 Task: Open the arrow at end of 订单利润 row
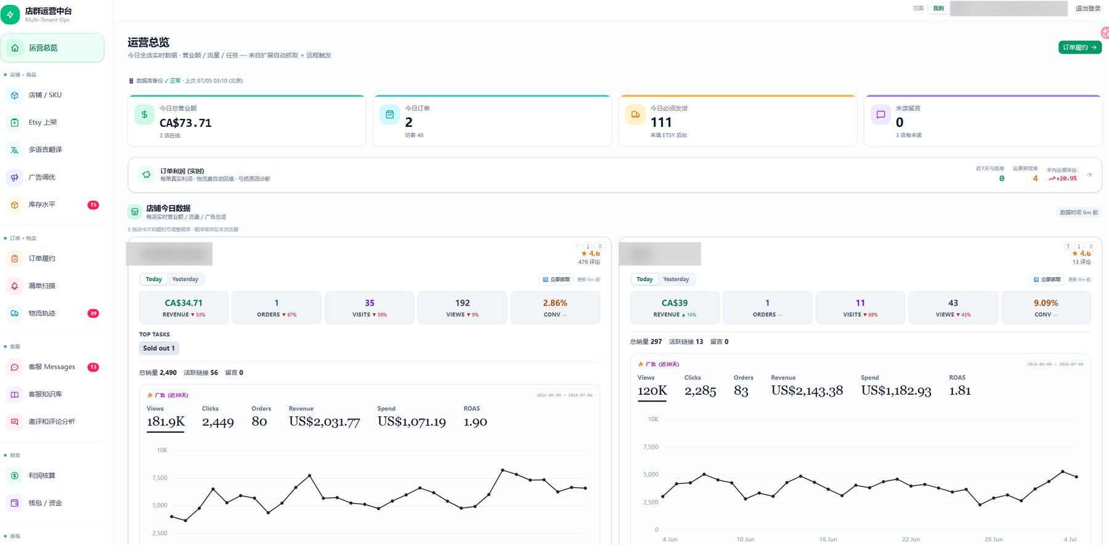point(1089,175)
